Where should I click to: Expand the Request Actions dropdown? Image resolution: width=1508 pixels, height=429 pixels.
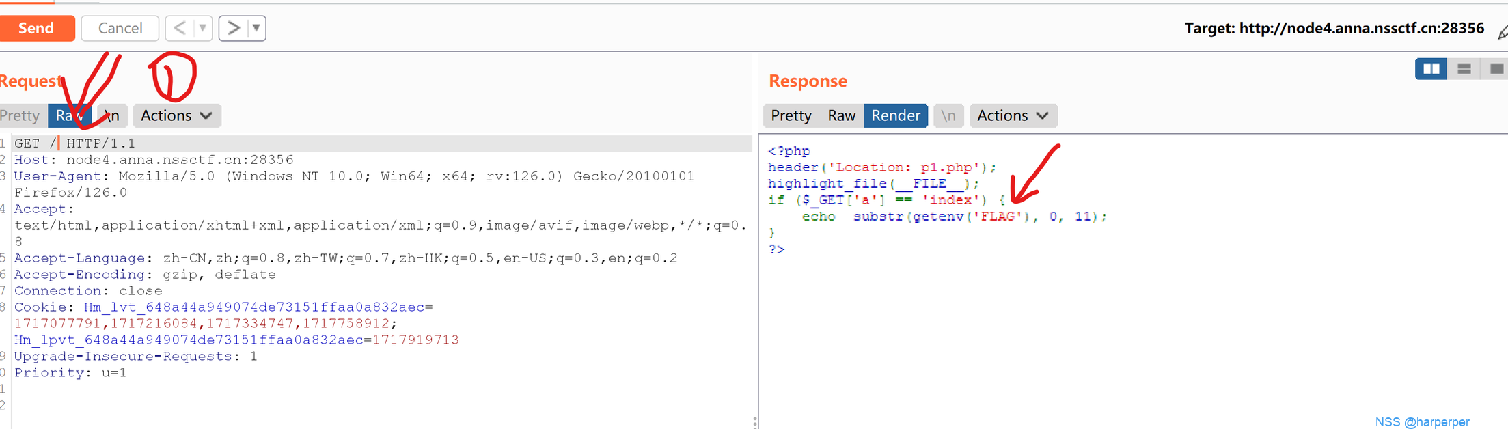(176, 115)
